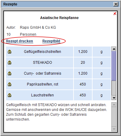Close the Rezepte window
Image resolution: width=121 pixels, height=136 pixels.
[116, 4]
